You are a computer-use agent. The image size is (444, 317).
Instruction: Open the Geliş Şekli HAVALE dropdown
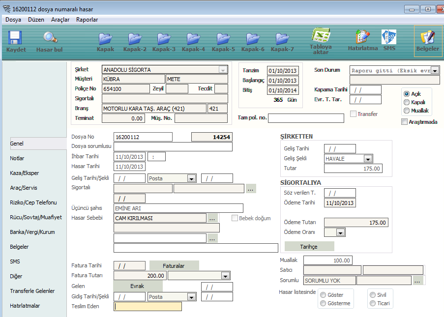point(367,159)
